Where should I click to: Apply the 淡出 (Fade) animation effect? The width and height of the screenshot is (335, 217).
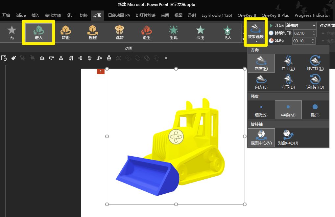click(200, 33)
